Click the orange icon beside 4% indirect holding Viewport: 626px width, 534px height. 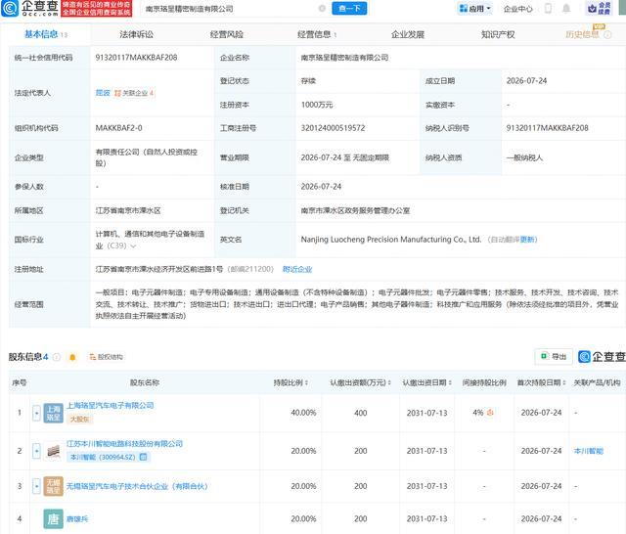[490, 413]
